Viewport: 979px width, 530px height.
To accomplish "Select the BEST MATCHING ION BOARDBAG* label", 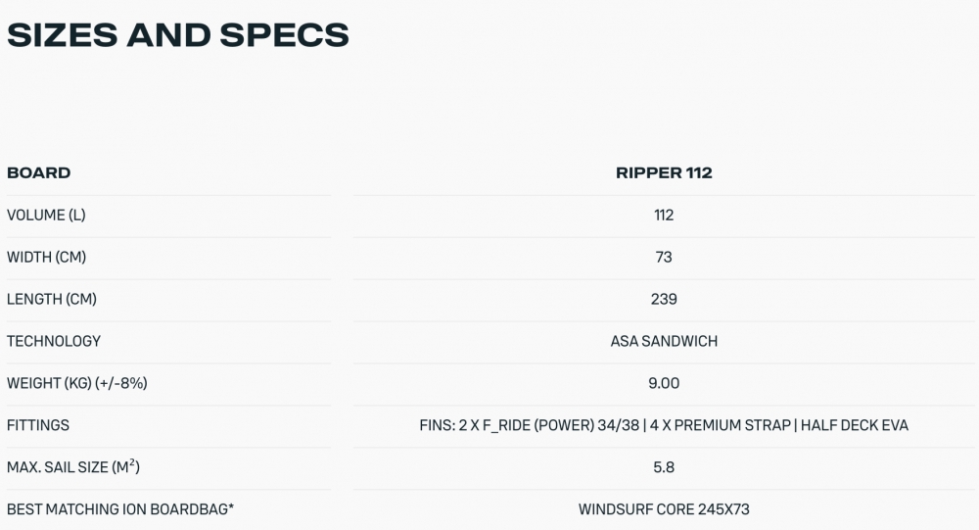I will pyautogui.click(x=120, y=510).
